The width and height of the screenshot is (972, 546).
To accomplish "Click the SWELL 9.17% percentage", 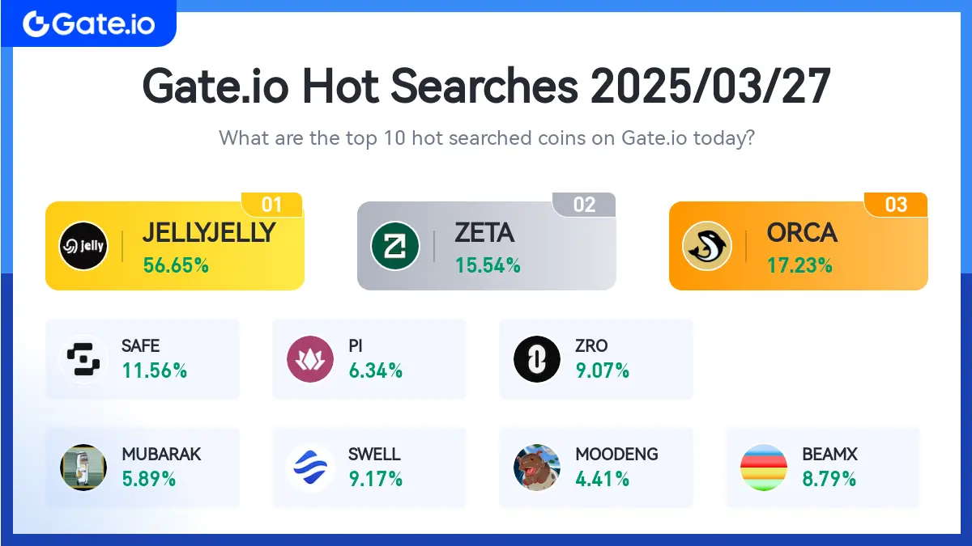I will (x=376, y=479).
